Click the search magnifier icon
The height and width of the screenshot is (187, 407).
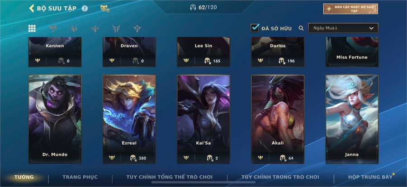[x=301, y=28]
